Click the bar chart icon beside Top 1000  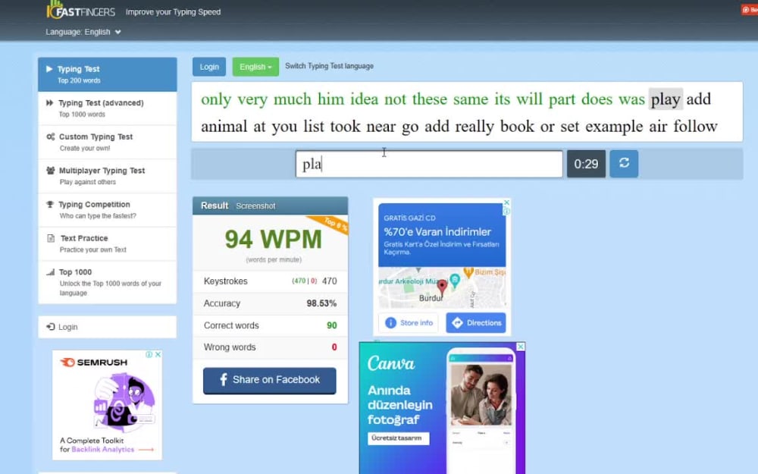(50, 272)
